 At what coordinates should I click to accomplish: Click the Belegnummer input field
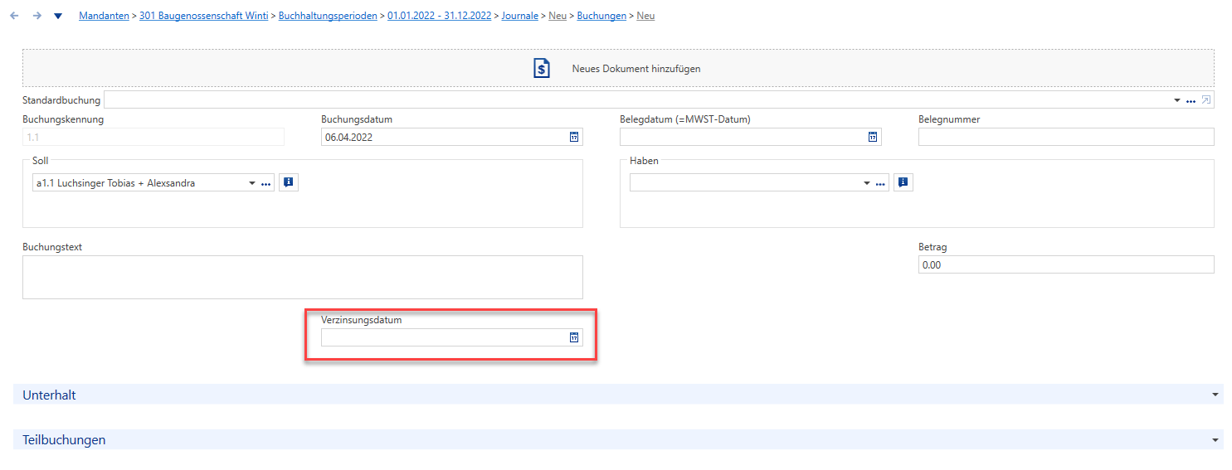[1066, 137]
